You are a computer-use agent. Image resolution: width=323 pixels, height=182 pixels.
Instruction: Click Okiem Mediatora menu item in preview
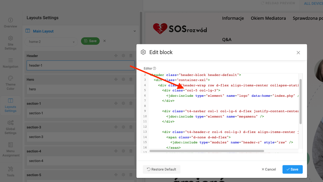[x=268, y=18]
